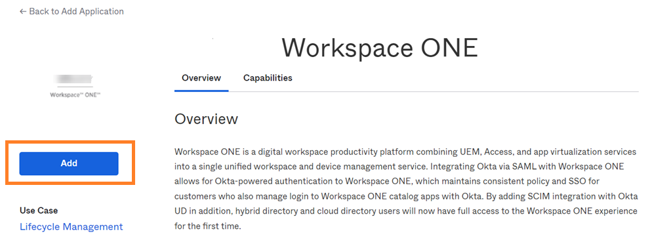Click the blue Add button
The image size is (652, 240).
pyautogui.click(x=69, y=163)
